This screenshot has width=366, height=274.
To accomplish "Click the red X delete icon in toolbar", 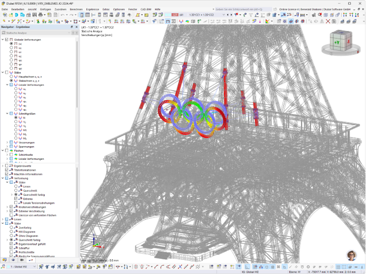I will click(328, 21).
